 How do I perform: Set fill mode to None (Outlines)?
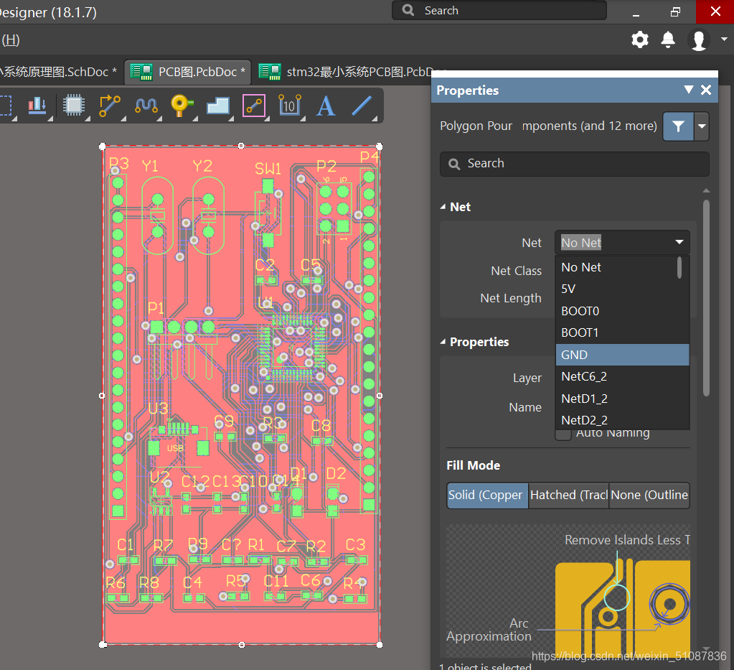pyautogui.click(x=649, y=495)
